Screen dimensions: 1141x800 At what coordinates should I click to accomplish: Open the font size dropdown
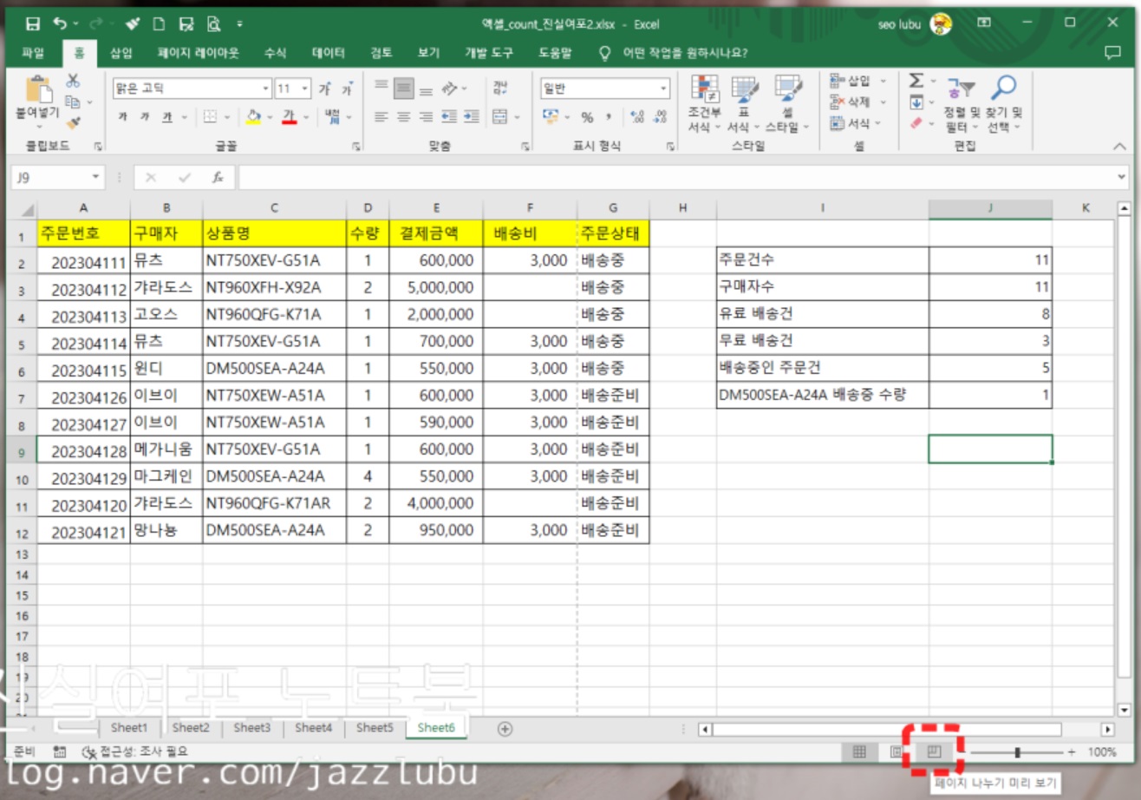(x=305, y=89)
